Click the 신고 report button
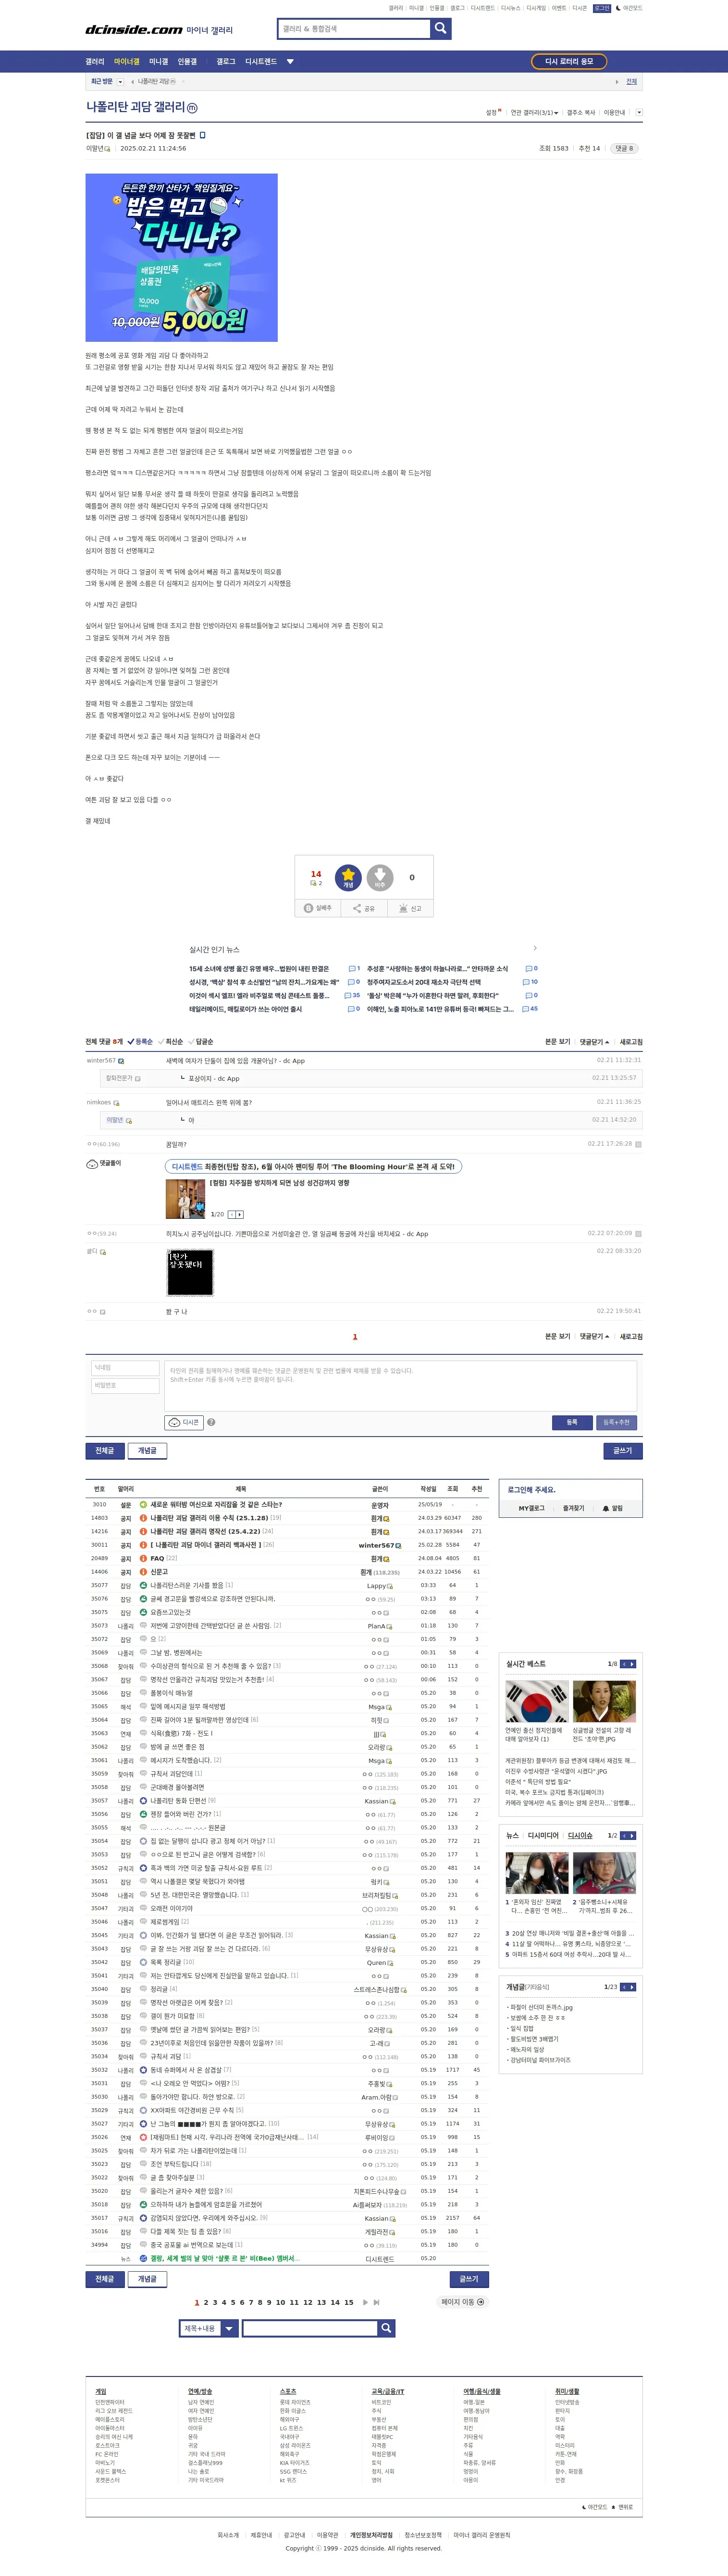Viewport: 728px width, 2576px height. [410, 908]
